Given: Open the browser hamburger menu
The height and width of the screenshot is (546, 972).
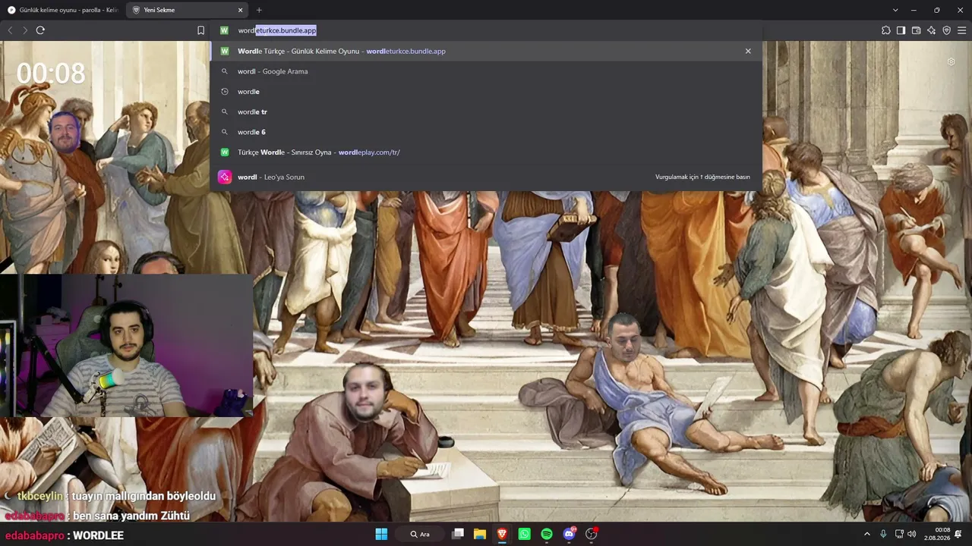Looking at the screenshot, I should click(961, 30).
